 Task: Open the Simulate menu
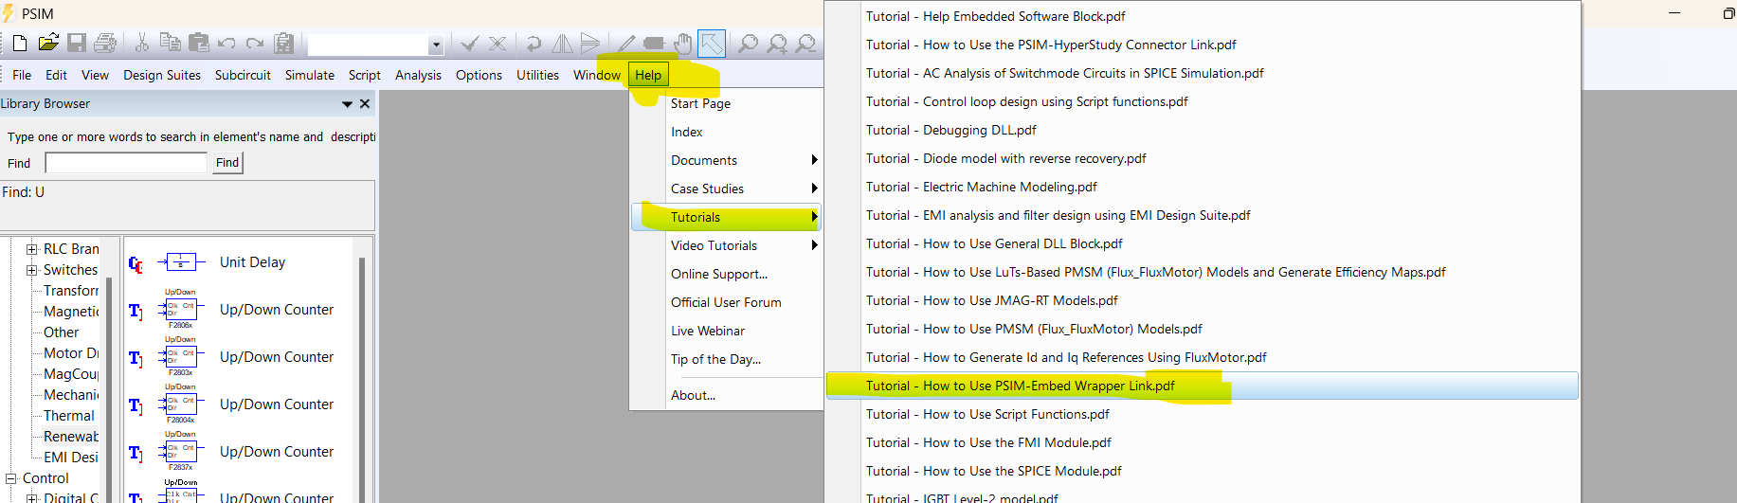pyautogui.click(x=310, y=75)
